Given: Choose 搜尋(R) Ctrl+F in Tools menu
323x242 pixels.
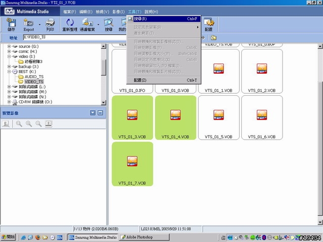Looking at the screenshot, I should tap(164, 19).
